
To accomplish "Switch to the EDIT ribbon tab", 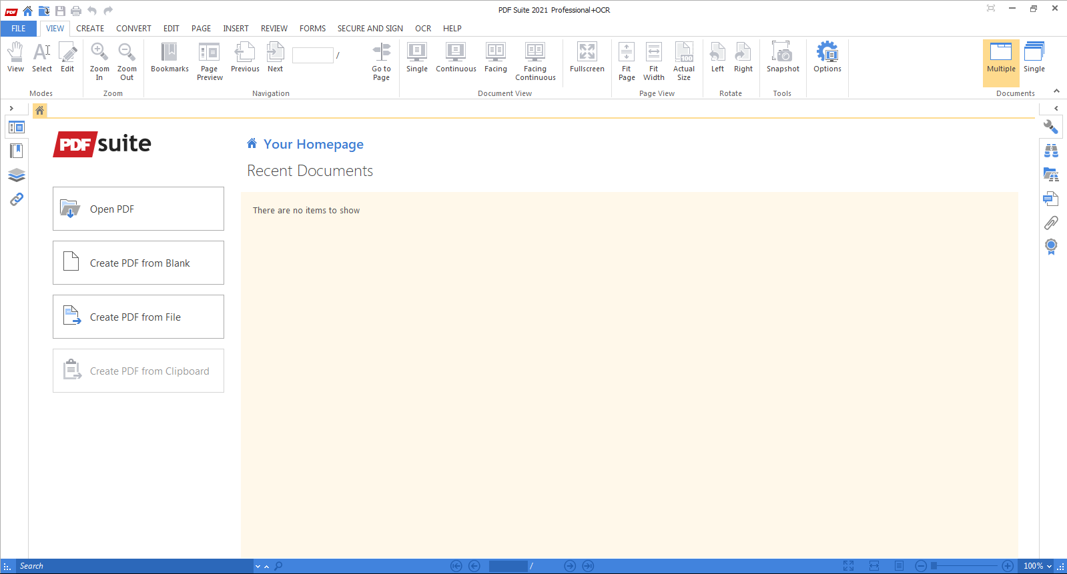I will coord(171,29).
